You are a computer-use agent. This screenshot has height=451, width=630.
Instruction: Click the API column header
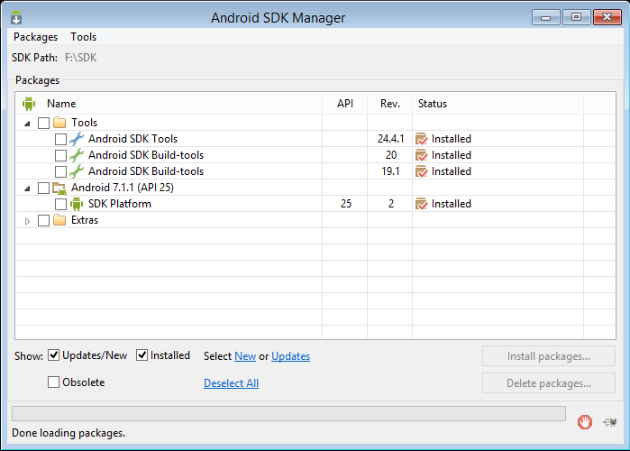344,104
